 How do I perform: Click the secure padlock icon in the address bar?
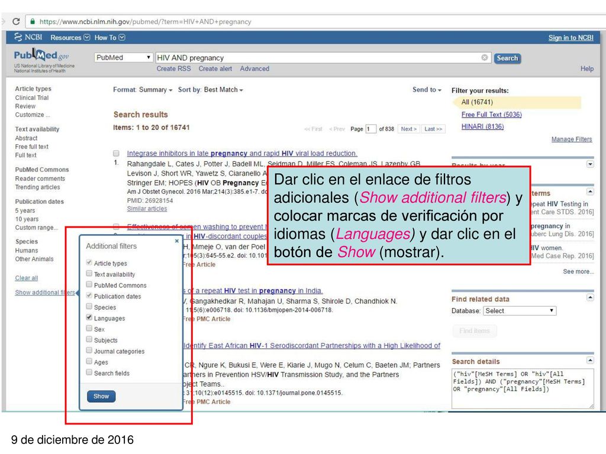pyautogui.click(x=33, y=22)
